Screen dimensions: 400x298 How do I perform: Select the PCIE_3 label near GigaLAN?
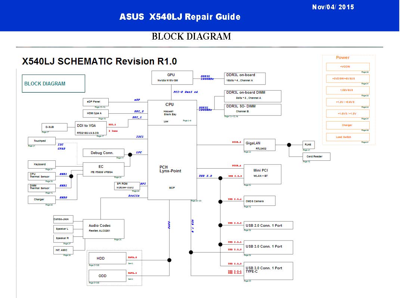point(236,142)
